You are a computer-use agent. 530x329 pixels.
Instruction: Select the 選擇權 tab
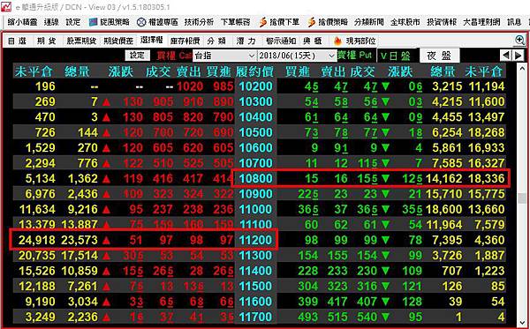152,41
